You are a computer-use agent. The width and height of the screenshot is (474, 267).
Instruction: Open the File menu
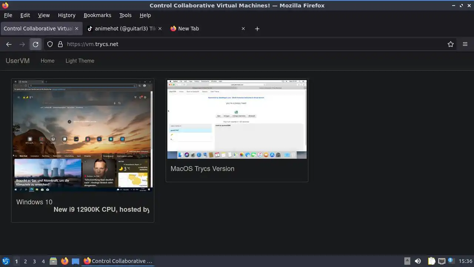point(8,15)
